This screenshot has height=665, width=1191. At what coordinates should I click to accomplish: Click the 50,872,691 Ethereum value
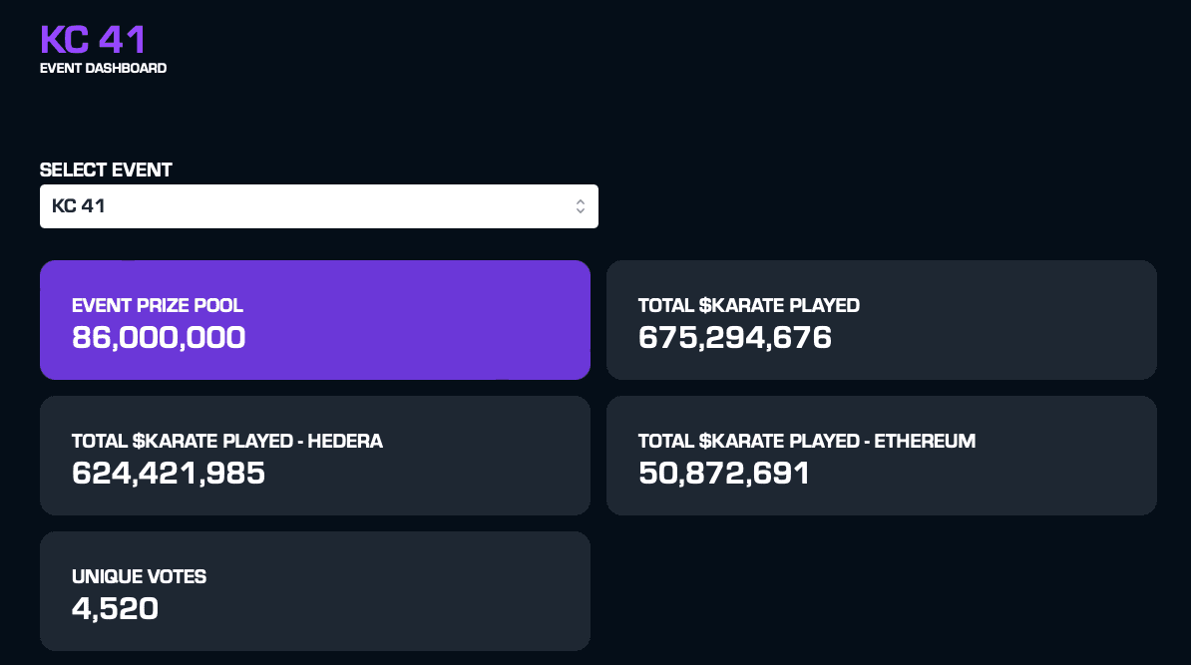[x=724, y=474]
